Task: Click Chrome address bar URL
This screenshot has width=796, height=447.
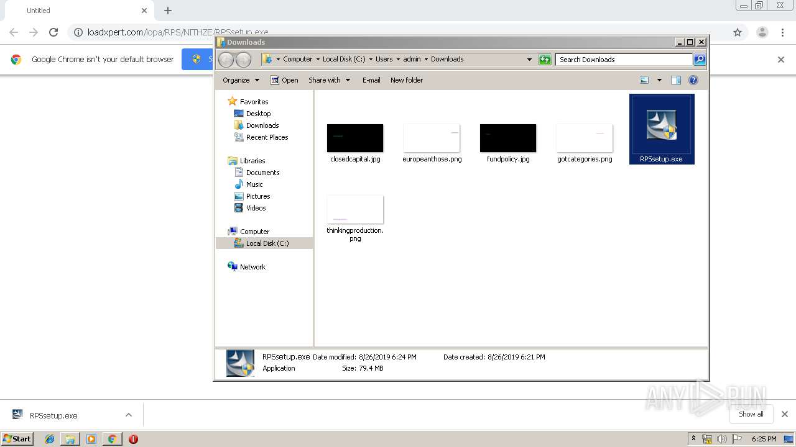Action: tap(178, 32)
